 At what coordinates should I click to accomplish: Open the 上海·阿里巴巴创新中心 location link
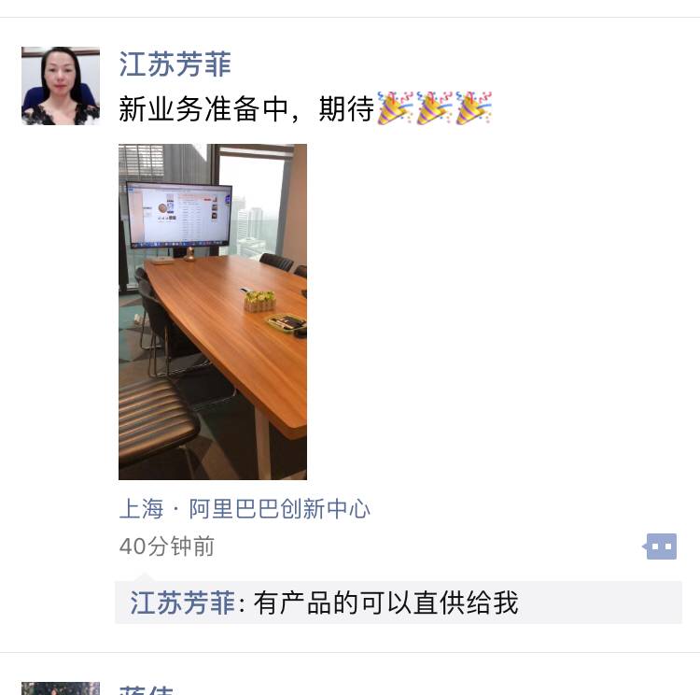[245, 508]
